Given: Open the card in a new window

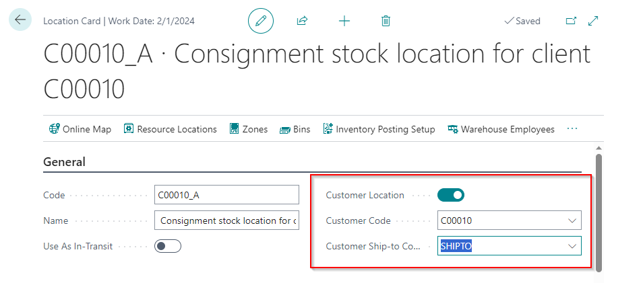Looking at the screenshot, I should (571, 21).
